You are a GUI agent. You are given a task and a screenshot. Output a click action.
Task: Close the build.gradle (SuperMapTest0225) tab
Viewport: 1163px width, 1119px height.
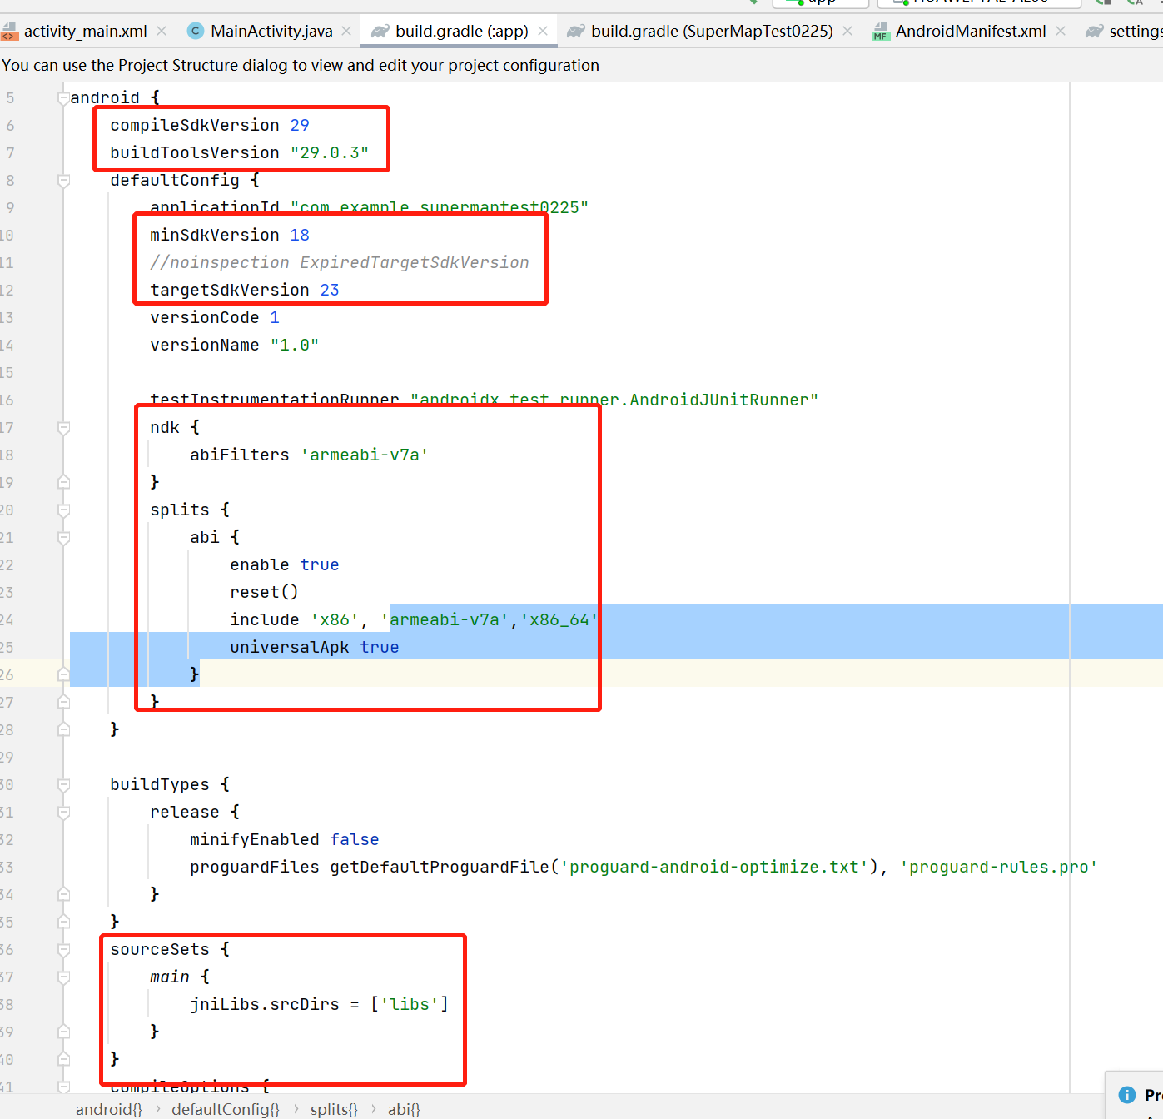pyautogui.click(x=847, y=31)
